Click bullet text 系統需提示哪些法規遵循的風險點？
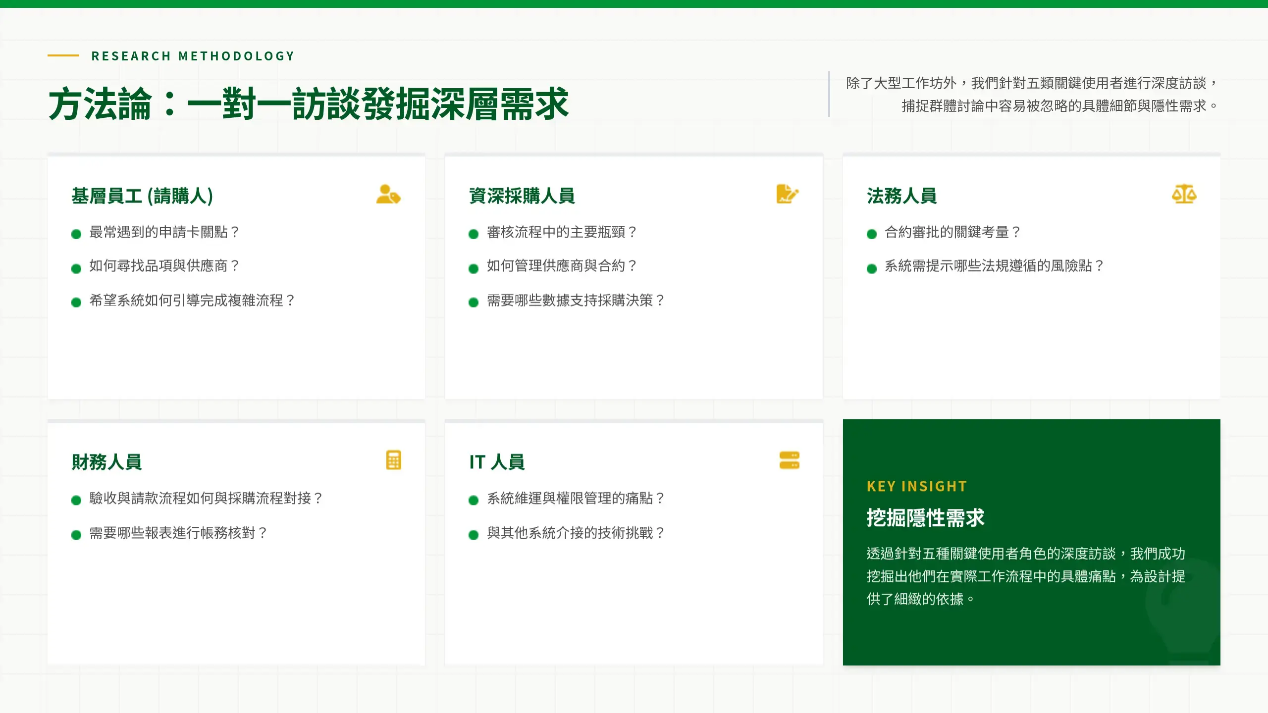 [x=994, y=266]
